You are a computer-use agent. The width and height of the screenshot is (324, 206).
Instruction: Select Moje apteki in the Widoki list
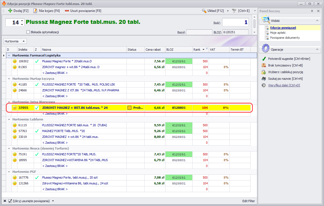click(278, 33)
